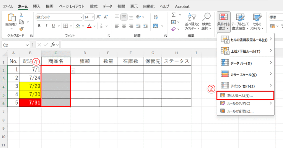This screenshot has width=283, height=148.
Task: Select the red cell 7/31
Action: (x=30, y=103)
